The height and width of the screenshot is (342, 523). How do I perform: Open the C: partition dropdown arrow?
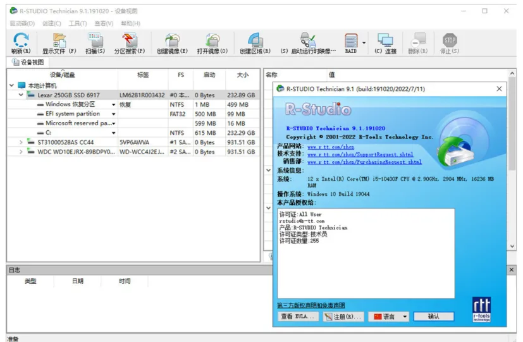click(x=113, y=133)
